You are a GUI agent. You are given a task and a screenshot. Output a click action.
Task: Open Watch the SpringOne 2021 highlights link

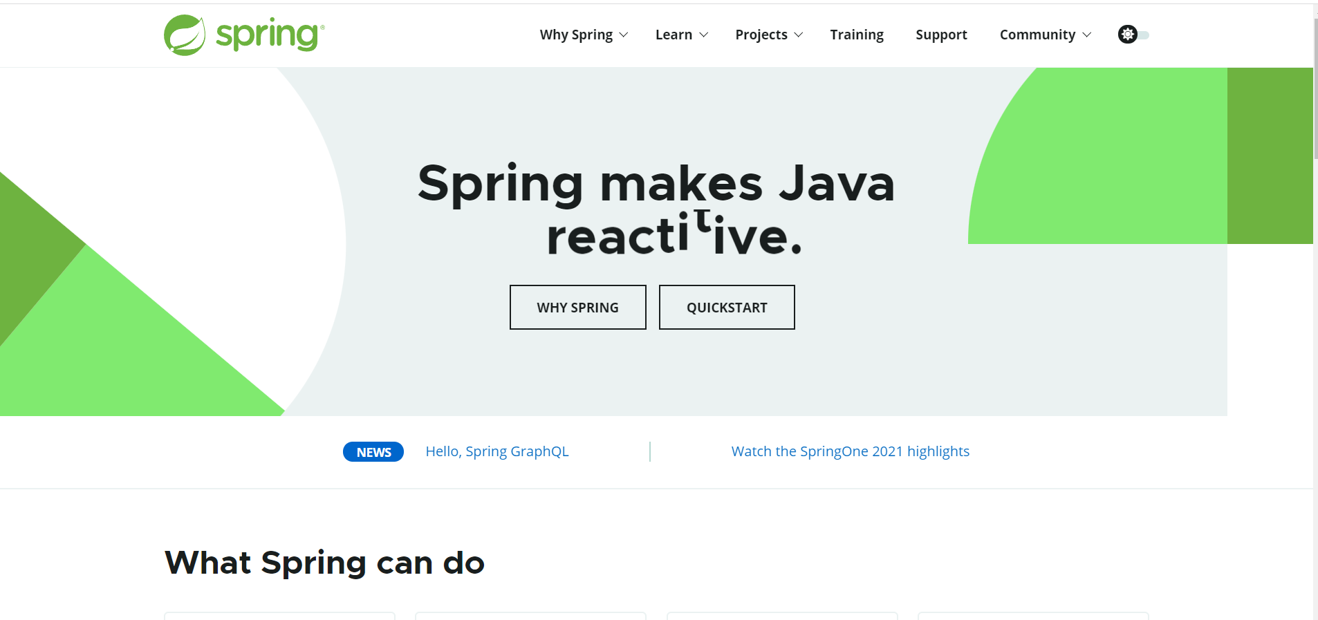click(x=851, y=451)
